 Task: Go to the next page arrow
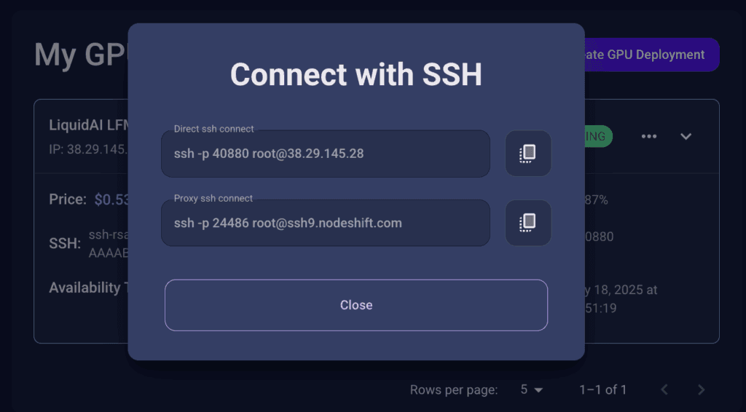[701, 389]
